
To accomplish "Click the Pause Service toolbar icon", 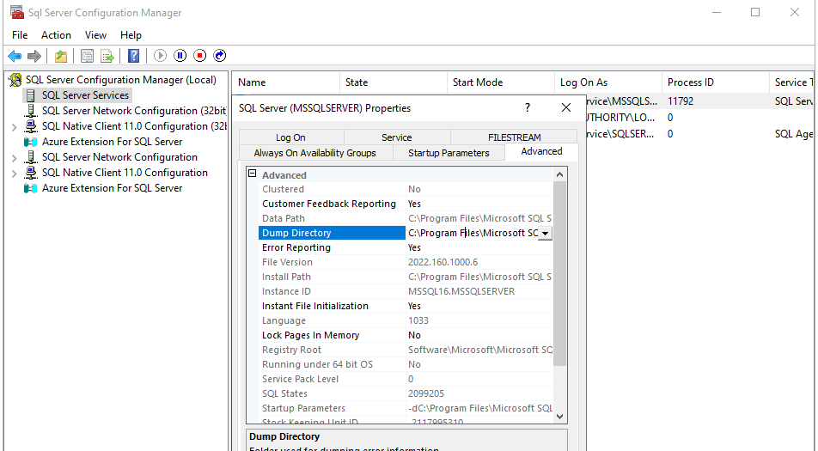I will click(x=180, y=56).
